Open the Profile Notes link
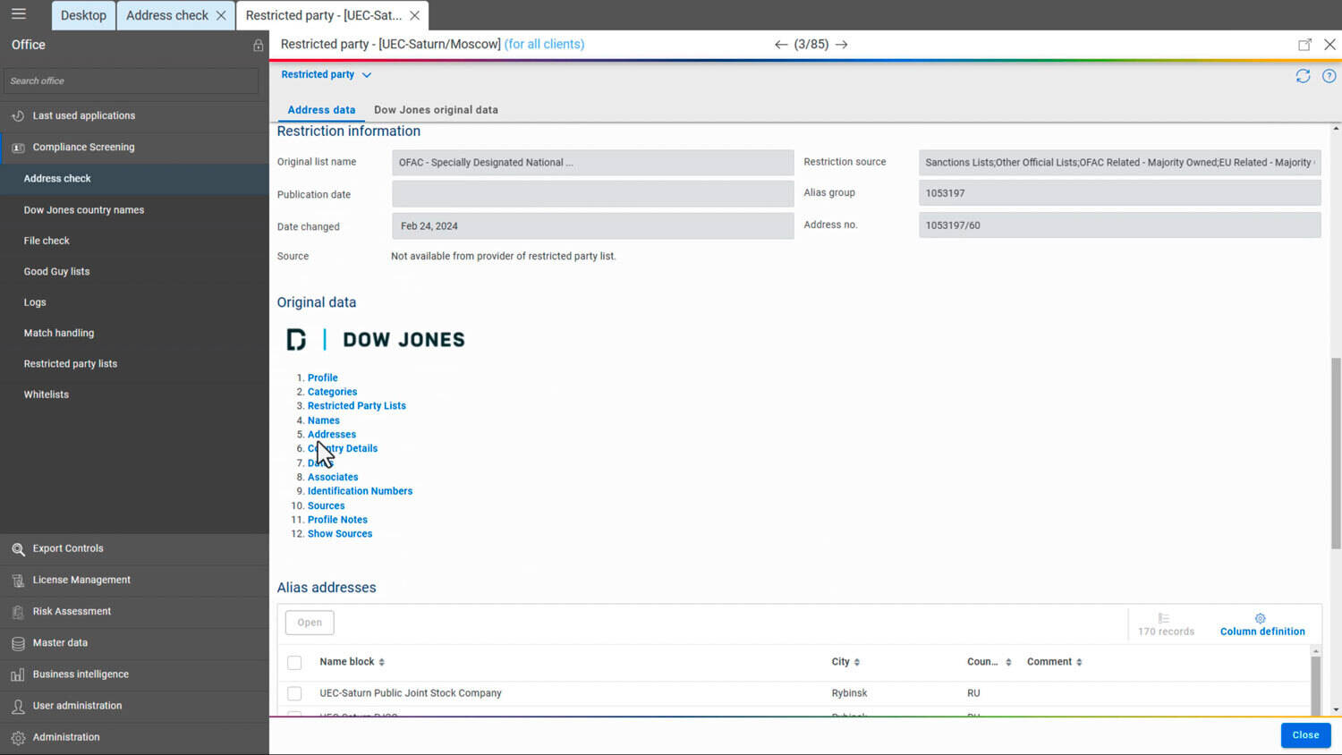Viewport: 1342px width, 755px height. point(337,520)
